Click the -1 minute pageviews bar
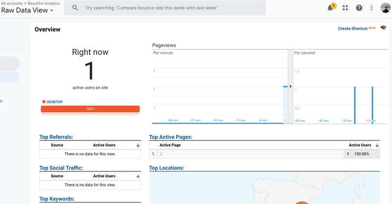Screen dimensions: 392x204 (x=285, y=104)
